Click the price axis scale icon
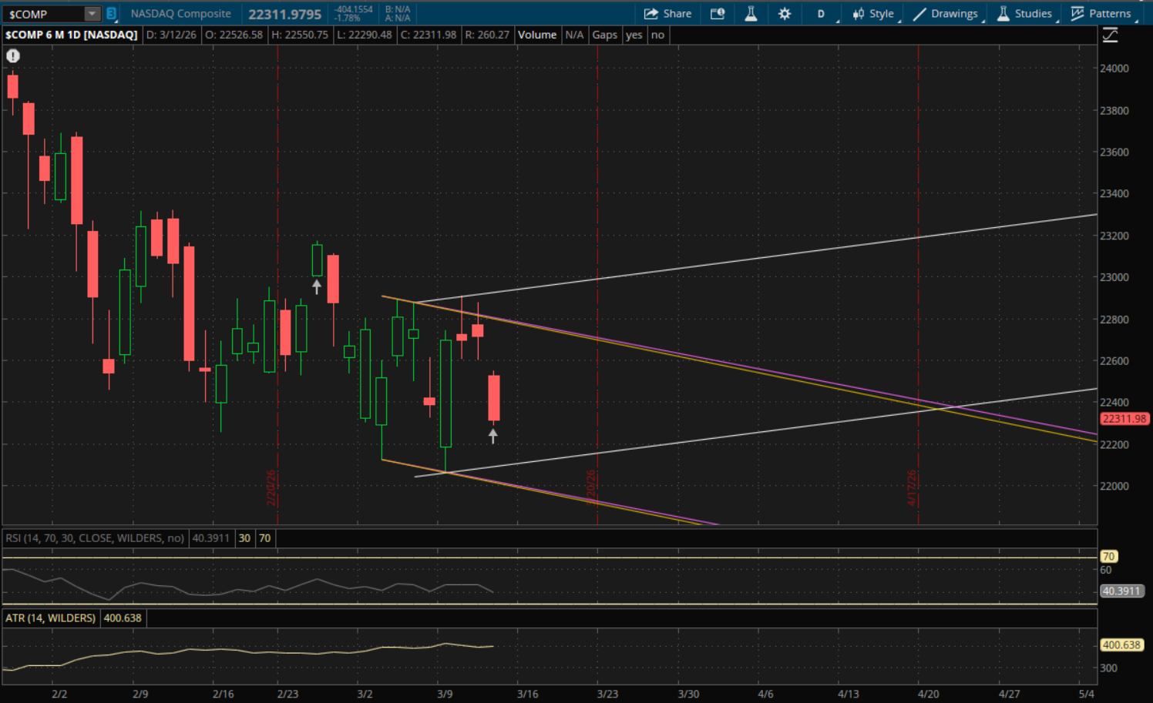Screen dimensions: 1153x703 point(1110,35)
